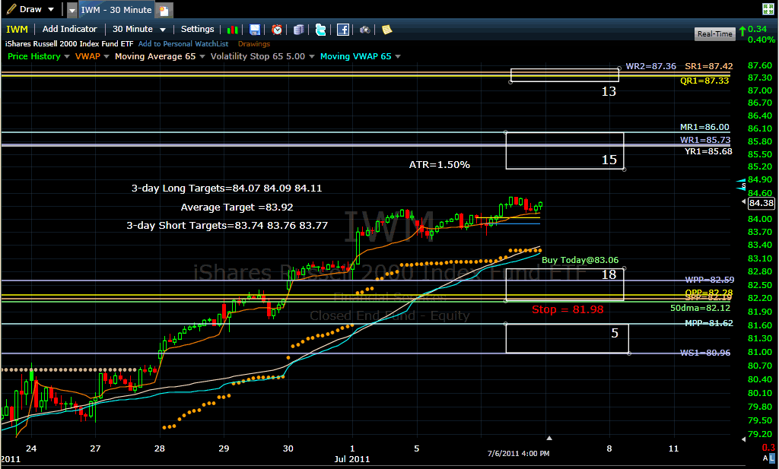Select the Average Target =83.92 label
Viewport: 779px width, 469px height.
click(237, 208)
